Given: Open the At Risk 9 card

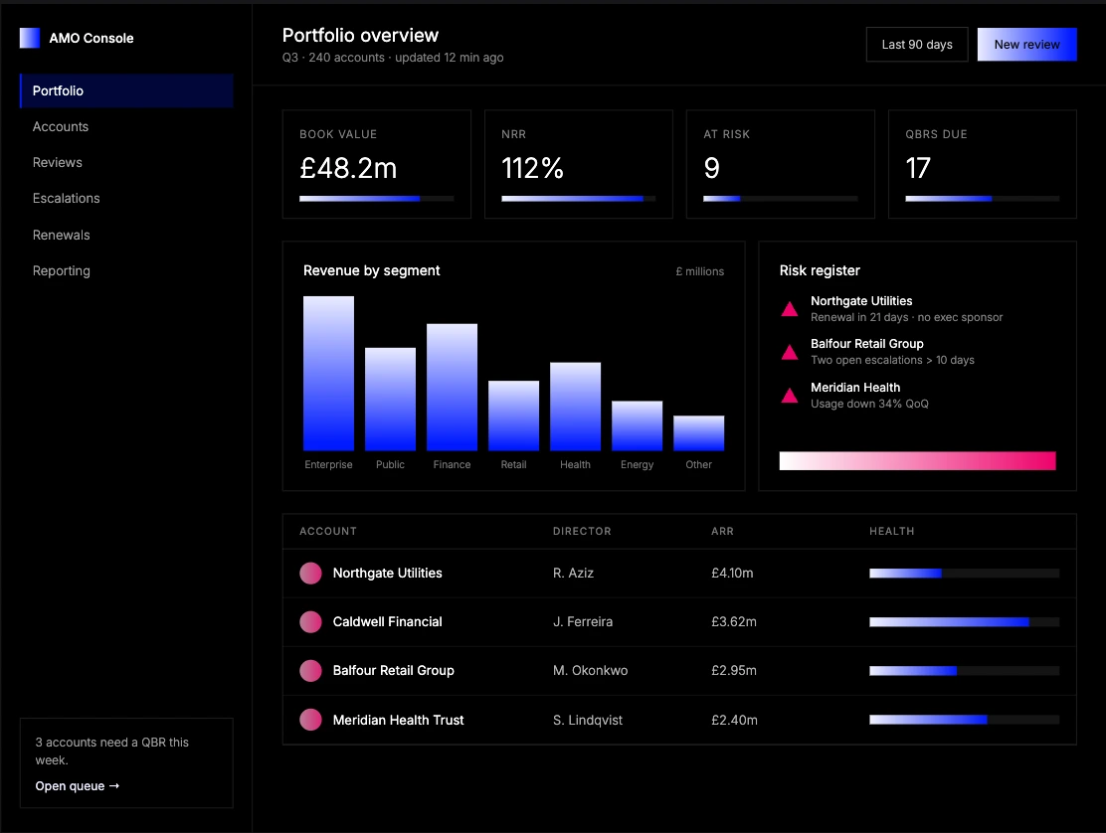Looking at the screenshot, I should [x=781, y=164].
